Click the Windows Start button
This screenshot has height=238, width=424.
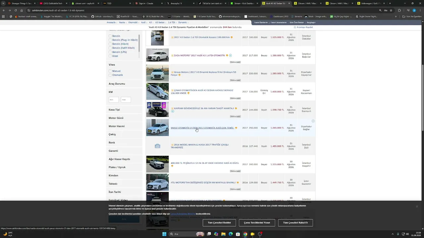click(x=164, y=234)
